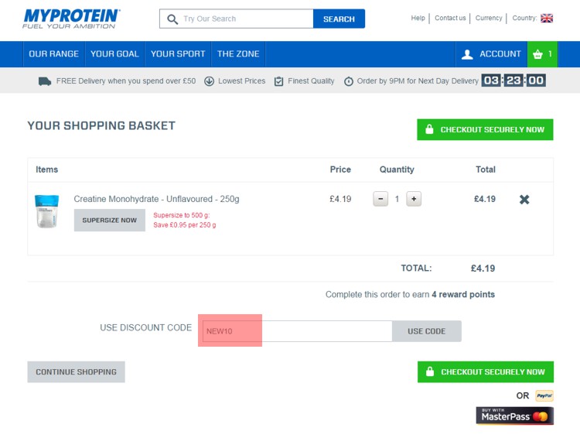This screenshot has width=580, height=438.
Task: Pay with the PayPal icon
Action: [x=544, y=395]
